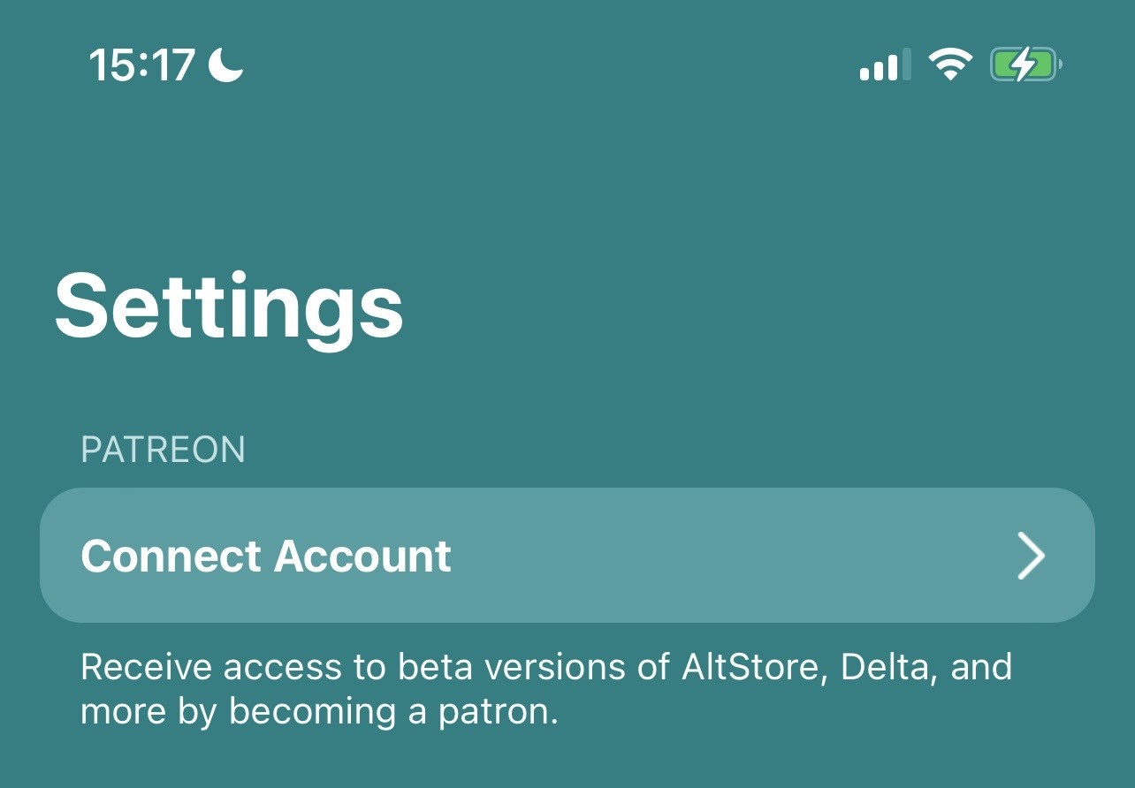1135x788 pixels.
Task: Click the "Receive access" footer text start
Action: pyautogui.click(x=208, y=667)
